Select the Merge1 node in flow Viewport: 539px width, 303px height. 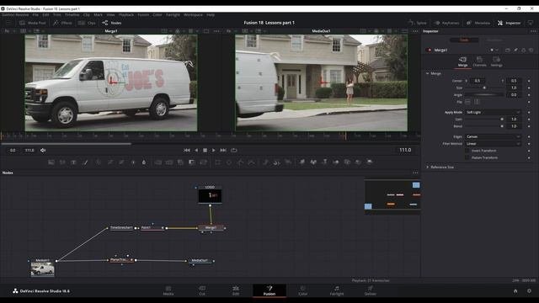[211, 228]
